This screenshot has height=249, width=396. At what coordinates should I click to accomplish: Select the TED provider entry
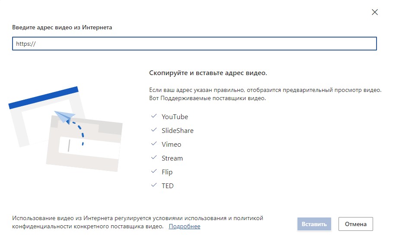(168, 186)
